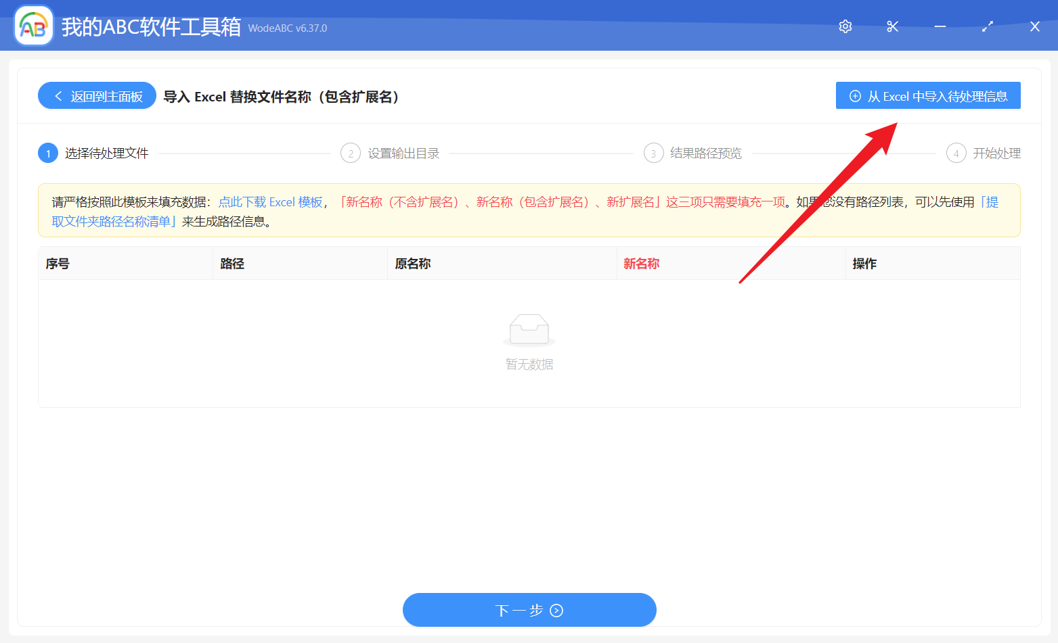Select the plus icon on the Excel import button
1058x643 pixels.
pyautogui.click(x=854, y=95)
